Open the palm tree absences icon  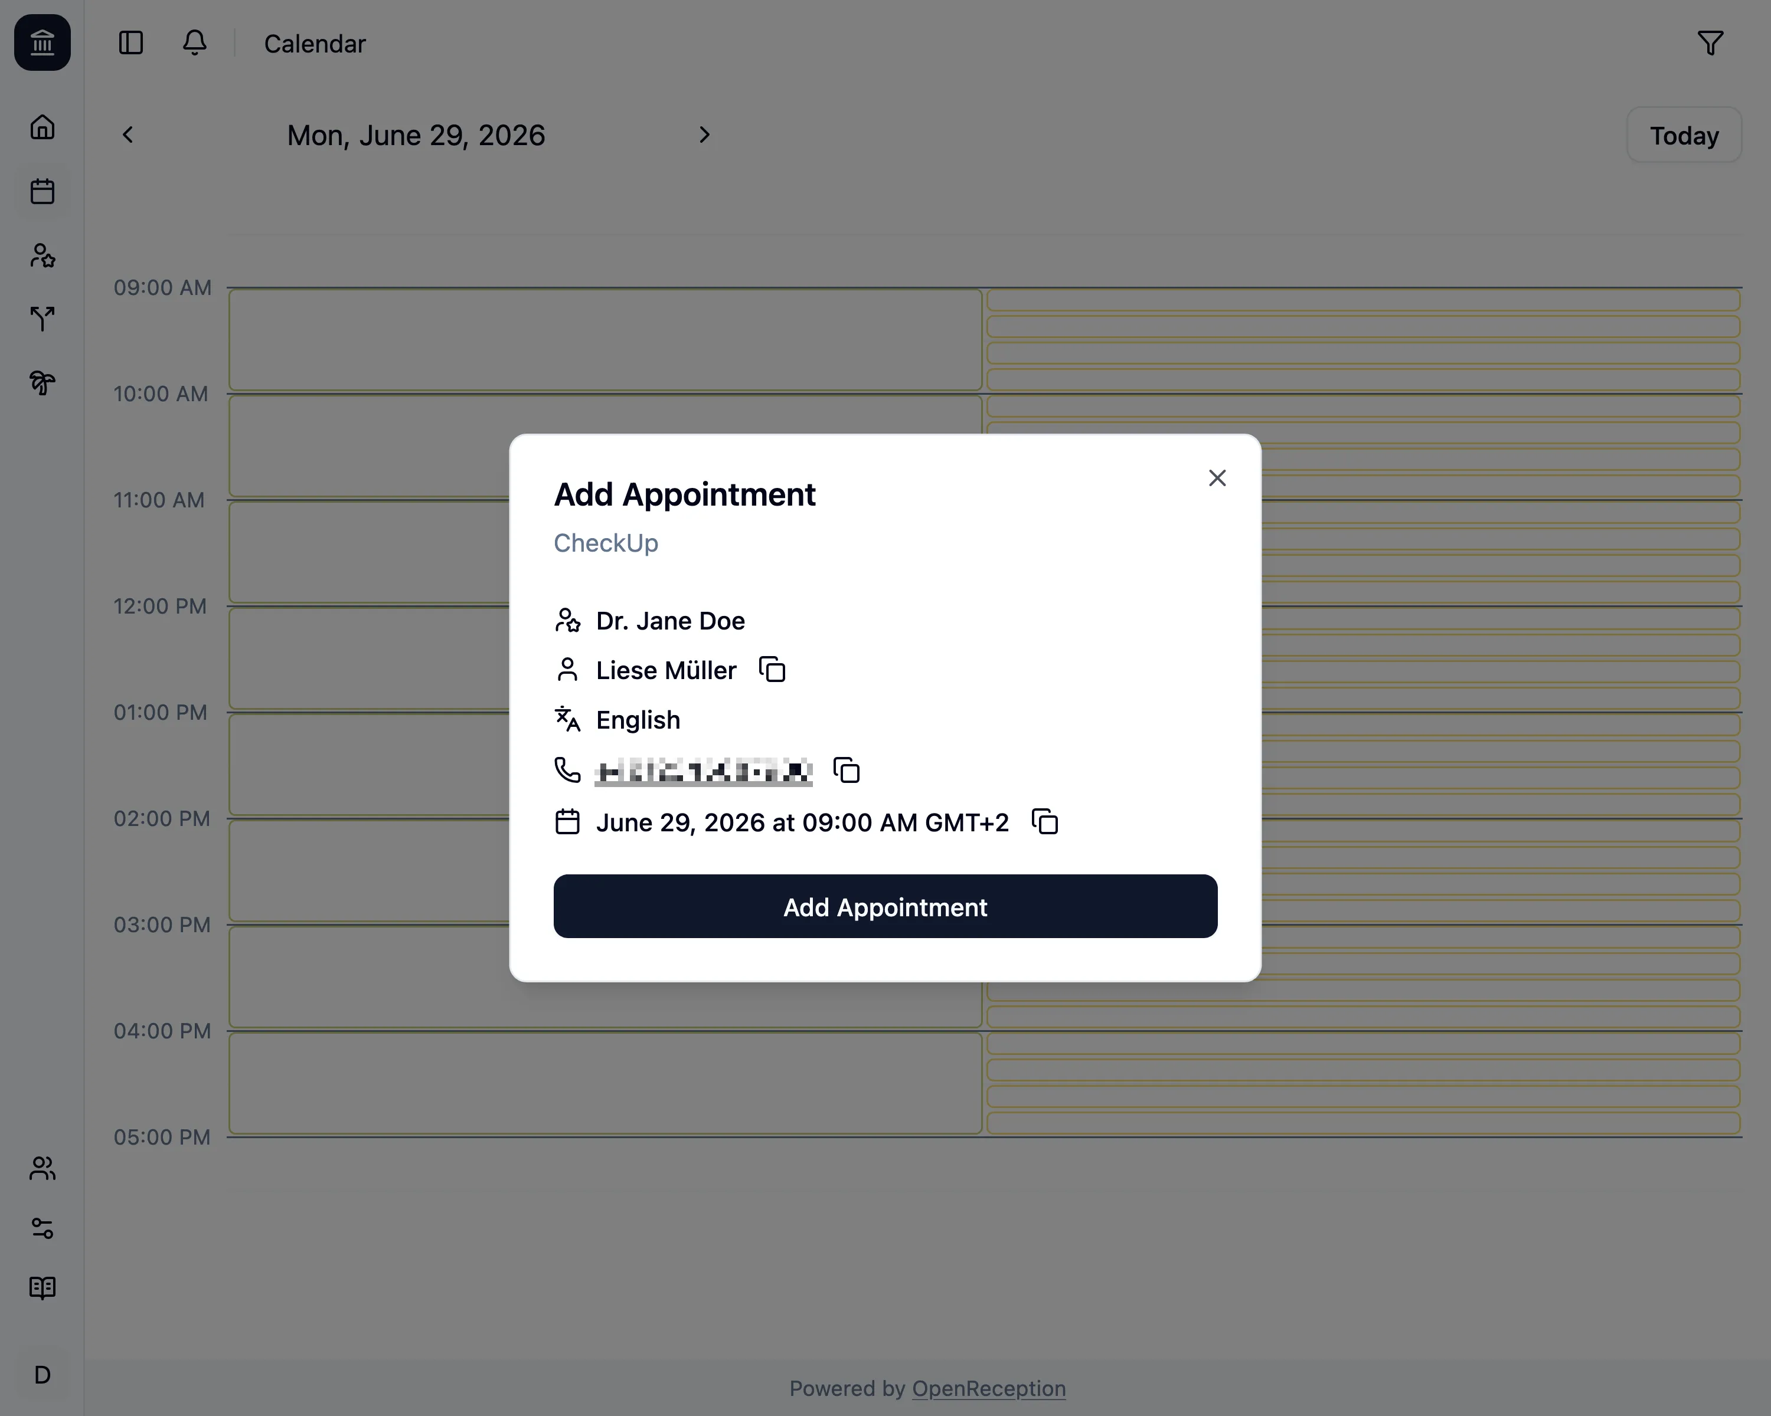[x=42, y=382]
